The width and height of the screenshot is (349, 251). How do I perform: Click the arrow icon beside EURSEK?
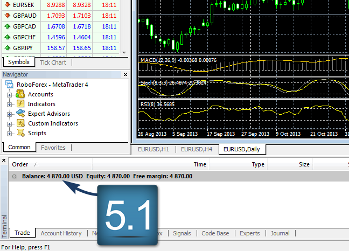(x=7, y=4)
